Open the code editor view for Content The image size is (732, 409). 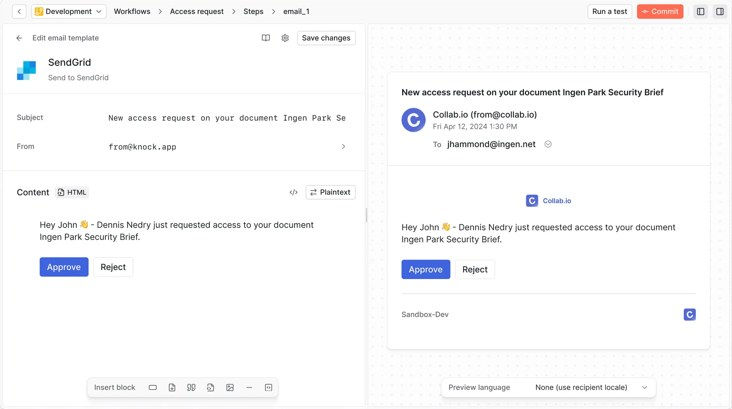point(293,192)
